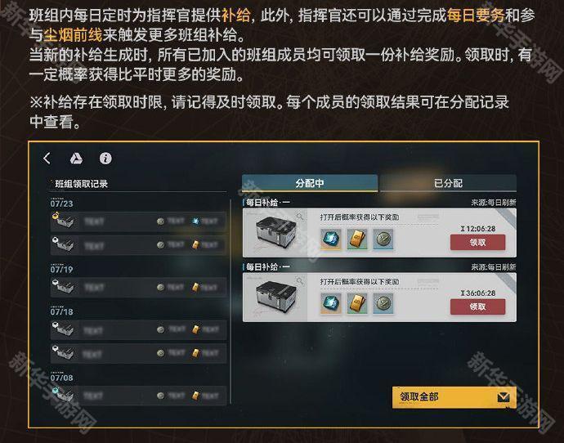The image size is (564, 443).
Task: Open the info icon in header
Action: 105,159
